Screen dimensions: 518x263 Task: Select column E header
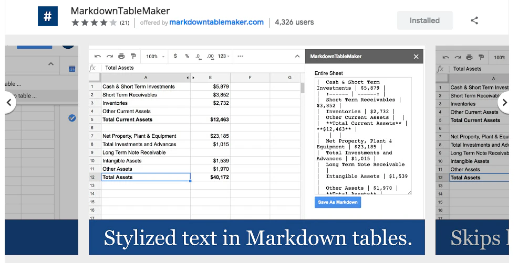[210, 78]
